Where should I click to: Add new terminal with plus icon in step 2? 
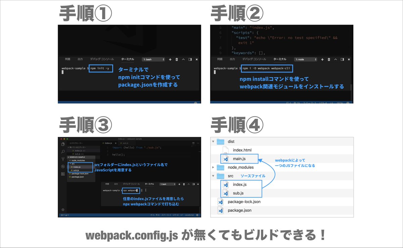[x=322, y=59]
